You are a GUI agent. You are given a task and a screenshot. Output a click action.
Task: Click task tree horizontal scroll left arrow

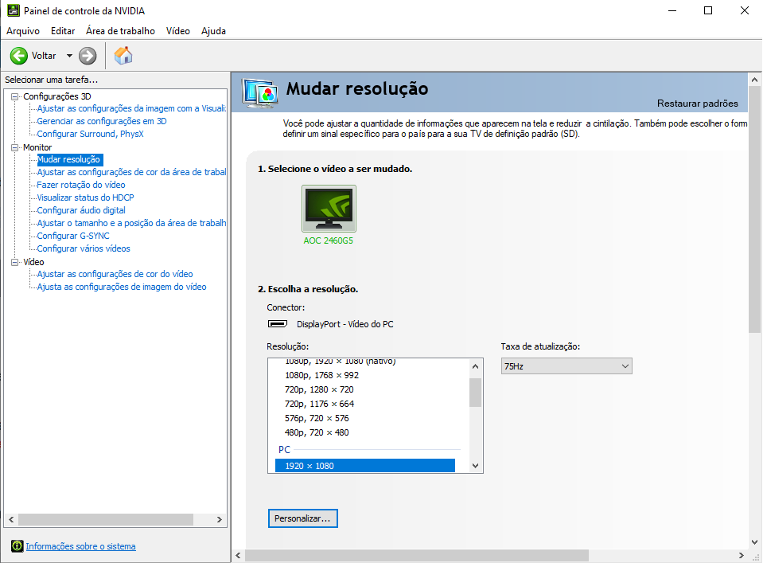11,520
